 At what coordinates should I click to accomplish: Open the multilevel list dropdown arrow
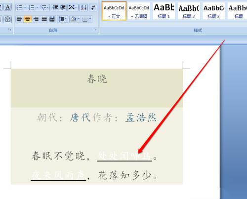[x=48, y=7]
